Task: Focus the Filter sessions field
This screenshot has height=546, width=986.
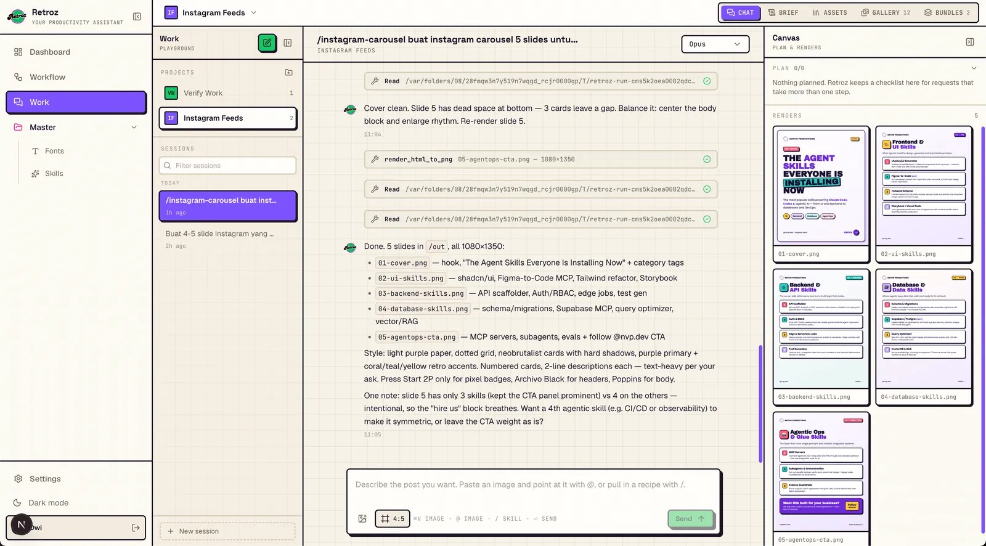Action: click(x=228, y=166)
